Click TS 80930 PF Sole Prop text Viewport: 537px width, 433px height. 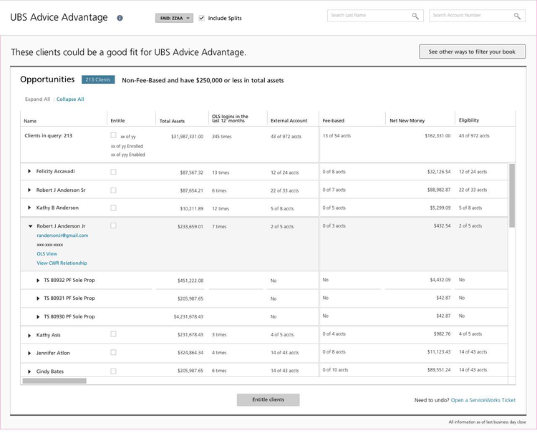pyautogui.click(x=69, y=316)
